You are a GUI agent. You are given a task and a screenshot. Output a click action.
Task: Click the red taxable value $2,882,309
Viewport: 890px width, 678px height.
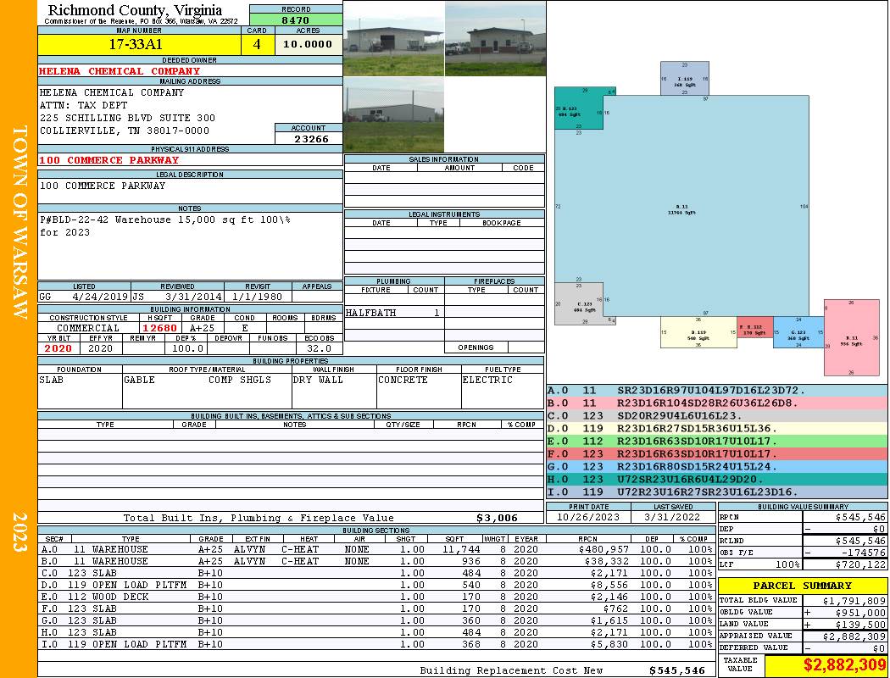click(844, 665)
